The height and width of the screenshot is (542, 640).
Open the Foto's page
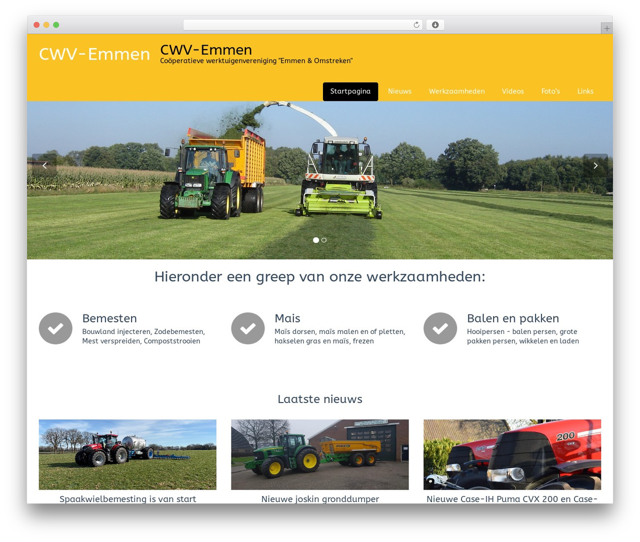point(550,91)
